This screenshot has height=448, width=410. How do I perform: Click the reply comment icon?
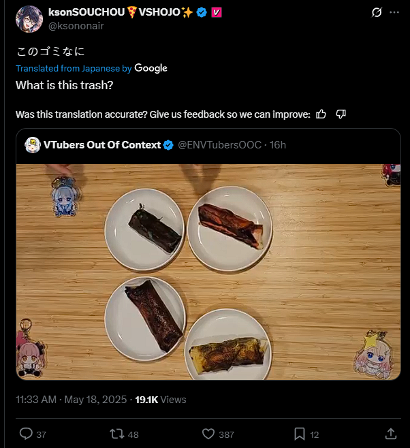click(x=27, y=434)
